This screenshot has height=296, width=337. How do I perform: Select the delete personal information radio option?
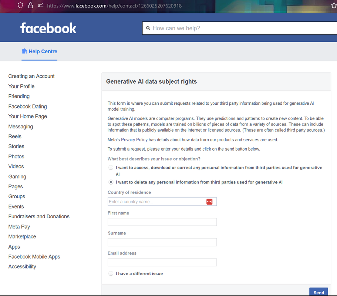(111, 182)
